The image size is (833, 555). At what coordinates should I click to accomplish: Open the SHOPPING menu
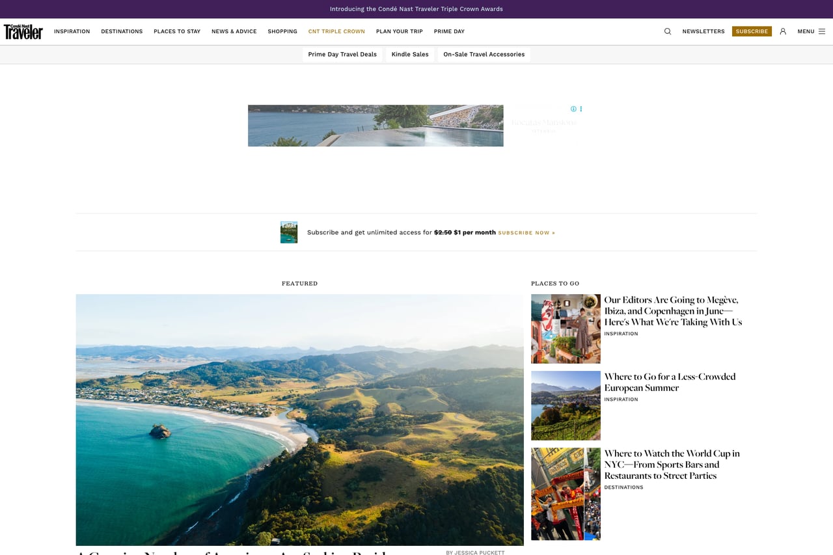[x=282, y=31]
